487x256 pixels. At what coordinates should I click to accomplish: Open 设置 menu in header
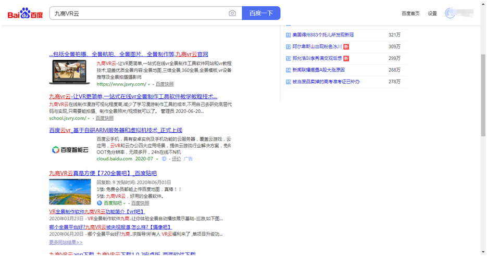click(432, 14)
